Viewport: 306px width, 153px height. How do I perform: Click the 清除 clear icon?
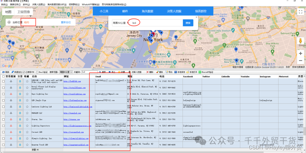[x=157, y=72]
